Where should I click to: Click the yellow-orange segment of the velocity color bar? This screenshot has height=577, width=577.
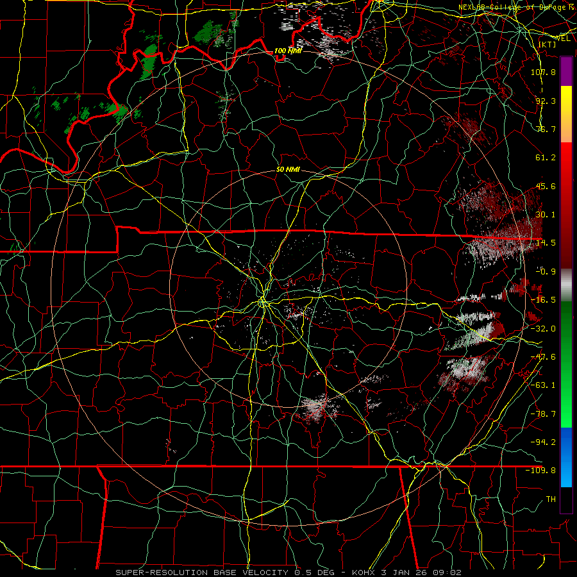[566, 114]
